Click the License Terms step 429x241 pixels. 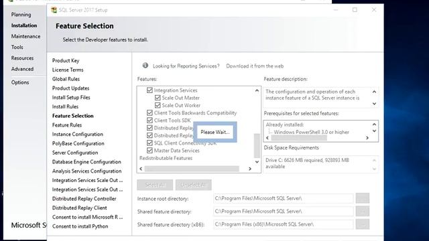68,70
